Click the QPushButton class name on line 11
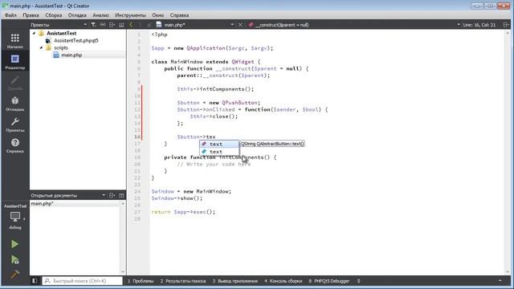 (240, 103)
